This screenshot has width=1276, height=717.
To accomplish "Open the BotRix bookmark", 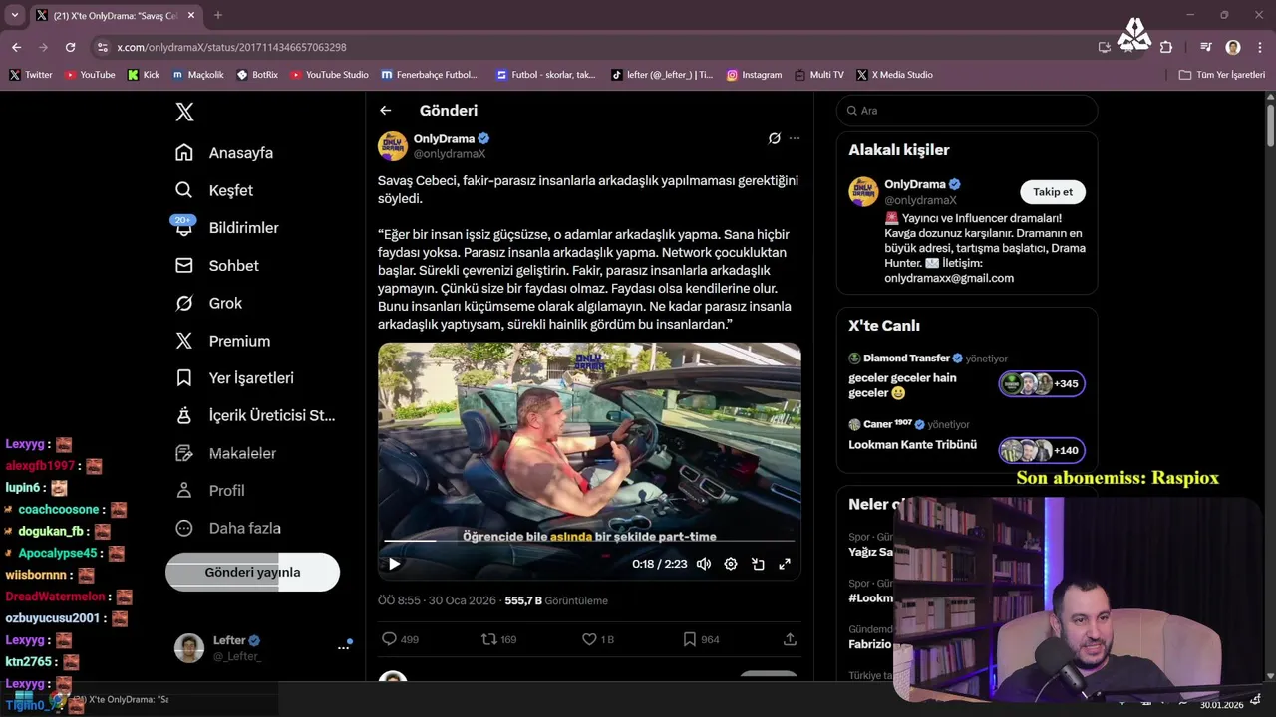I will [257, 75].
